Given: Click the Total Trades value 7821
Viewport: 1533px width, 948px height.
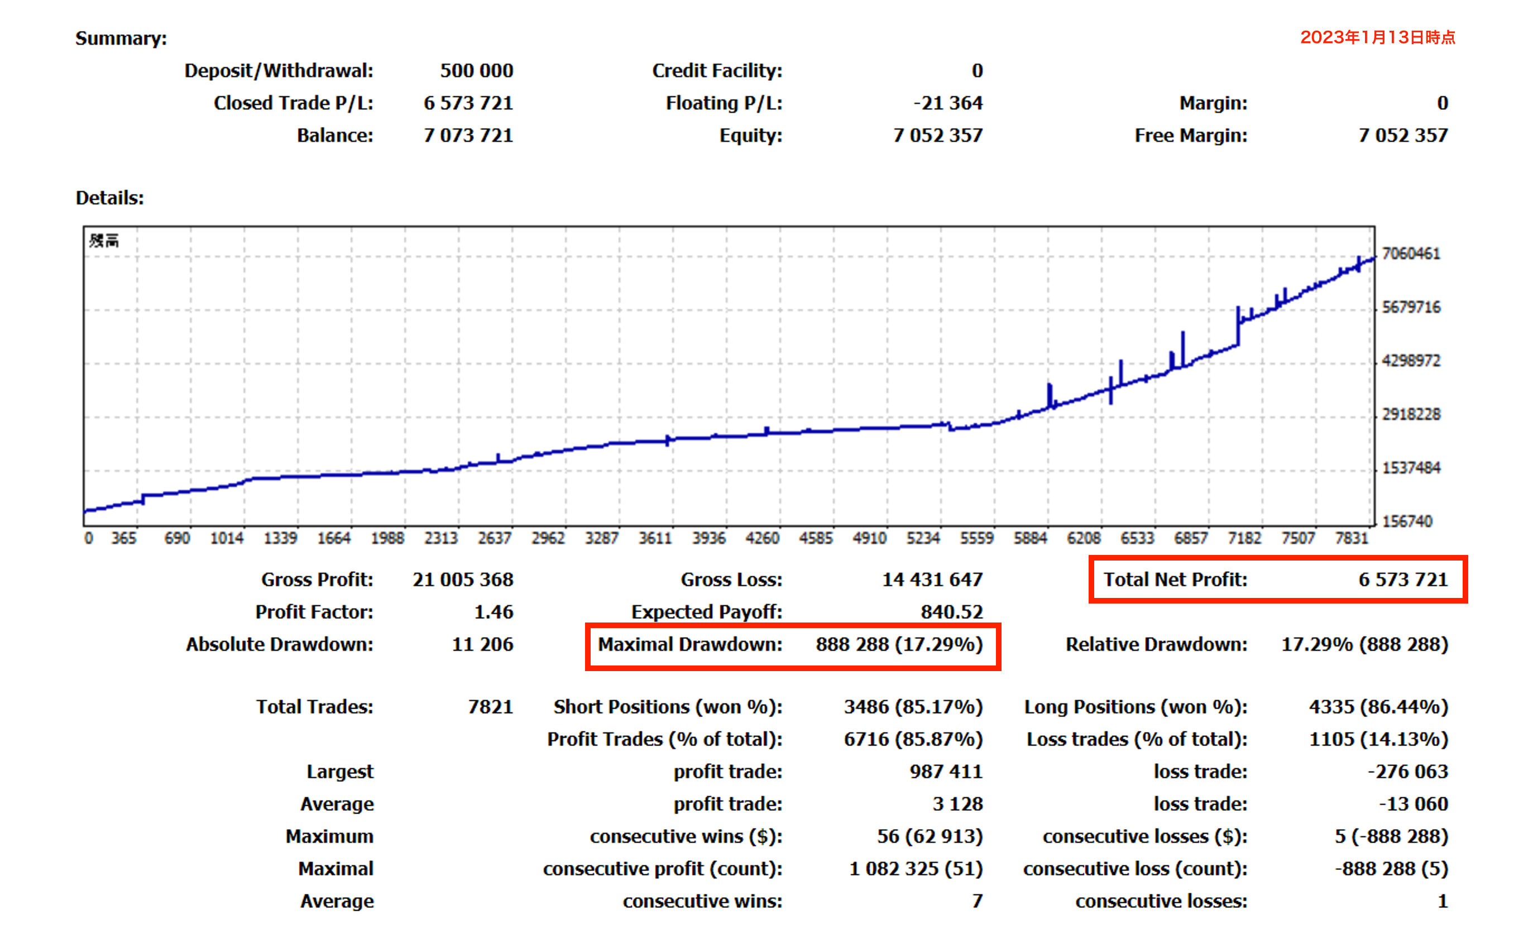Looking at the screenshot, I should (x=490, y=707).
